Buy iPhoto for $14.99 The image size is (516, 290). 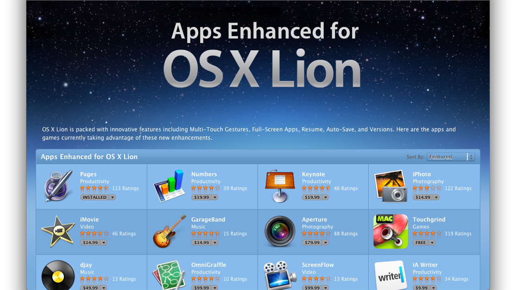pos(422,197)
